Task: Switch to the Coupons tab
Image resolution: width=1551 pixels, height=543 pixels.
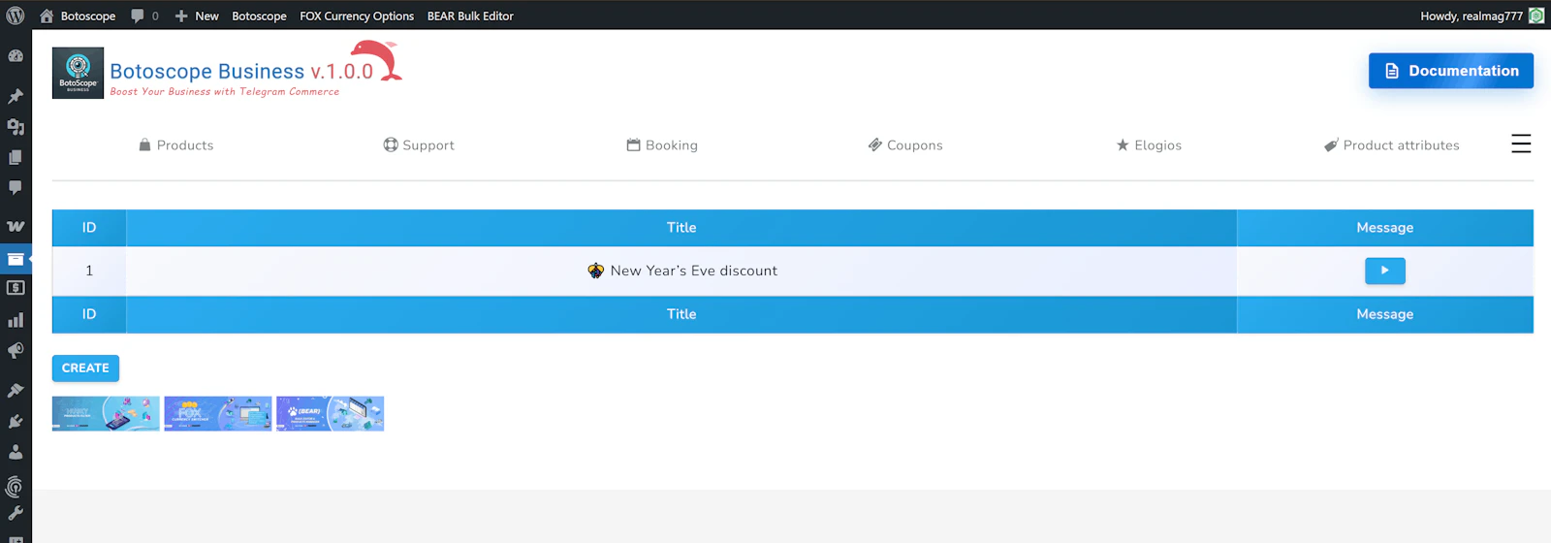Action: (x=905, y=145)
